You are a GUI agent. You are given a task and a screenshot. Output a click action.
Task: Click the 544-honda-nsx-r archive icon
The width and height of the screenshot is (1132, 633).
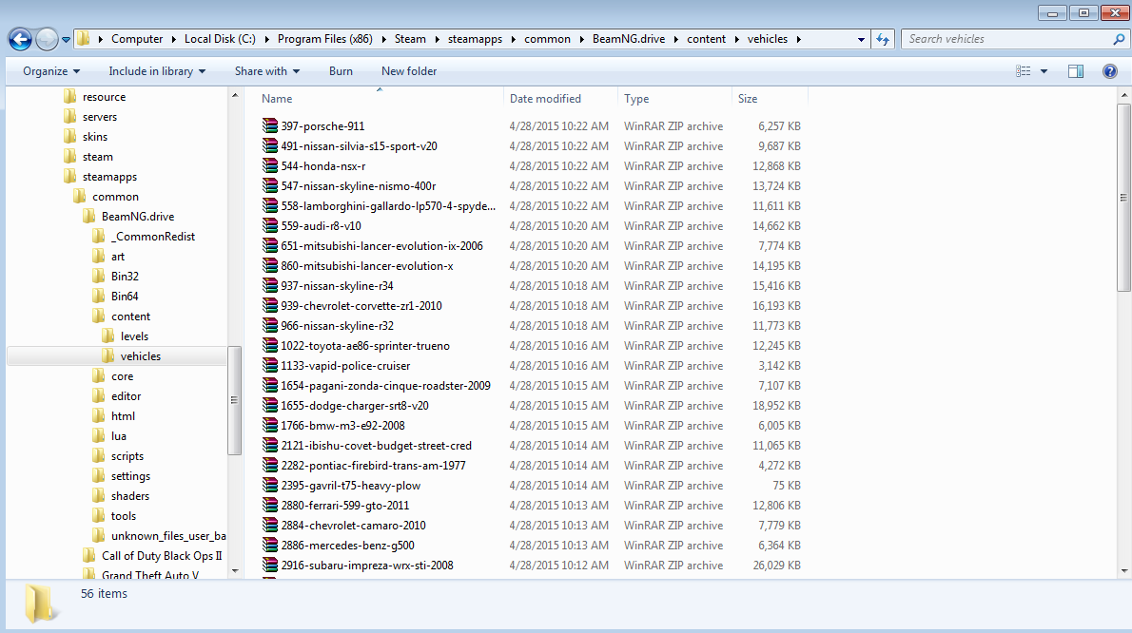270,165
